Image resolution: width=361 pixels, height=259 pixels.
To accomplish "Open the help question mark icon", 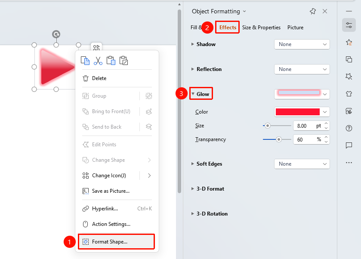I will (x=349, y=128).
